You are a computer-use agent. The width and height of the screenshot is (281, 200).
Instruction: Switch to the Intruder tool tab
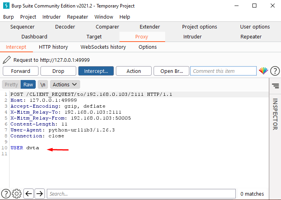pyautogui.click(x=192, y=37)
